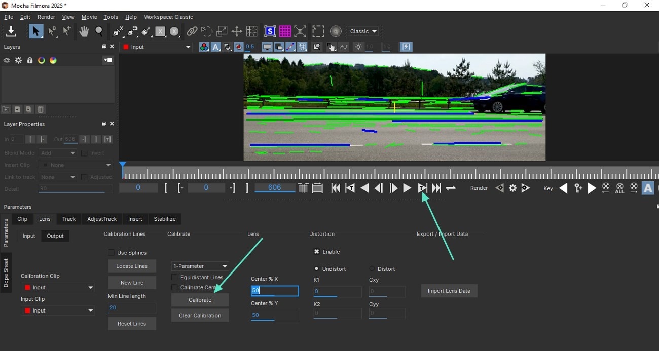The width and height of the screenshot is (659, 351).
Task: Toggle the Show Planar Surface 'S' icon
Action: pos(270,31)
